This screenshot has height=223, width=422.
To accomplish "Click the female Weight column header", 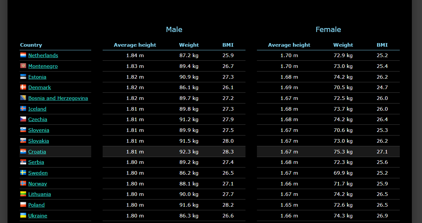I will pyautogui.click(x=343, y=45).
